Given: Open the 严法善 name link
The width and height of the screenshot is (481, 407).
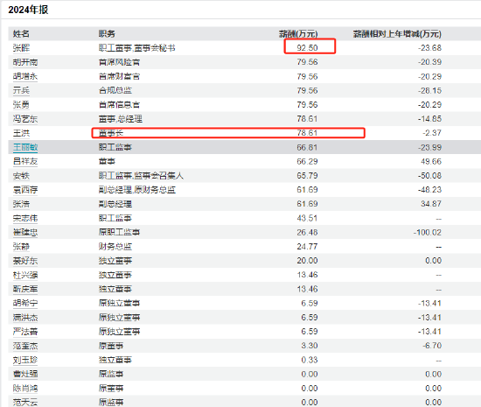Looking at the screenshot, I should pyautogui.click(x=25, y=332).
